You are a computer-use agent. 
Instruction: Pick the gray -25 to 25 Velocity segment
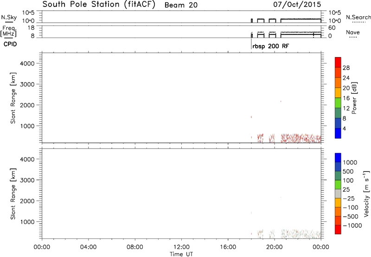click(338, 193)
